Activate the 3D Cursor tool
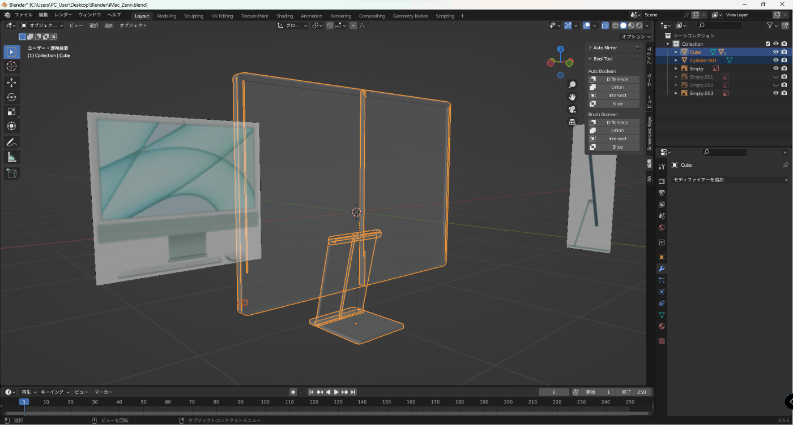This screenshot has width=793, height=425. click(x=11, y=67)
